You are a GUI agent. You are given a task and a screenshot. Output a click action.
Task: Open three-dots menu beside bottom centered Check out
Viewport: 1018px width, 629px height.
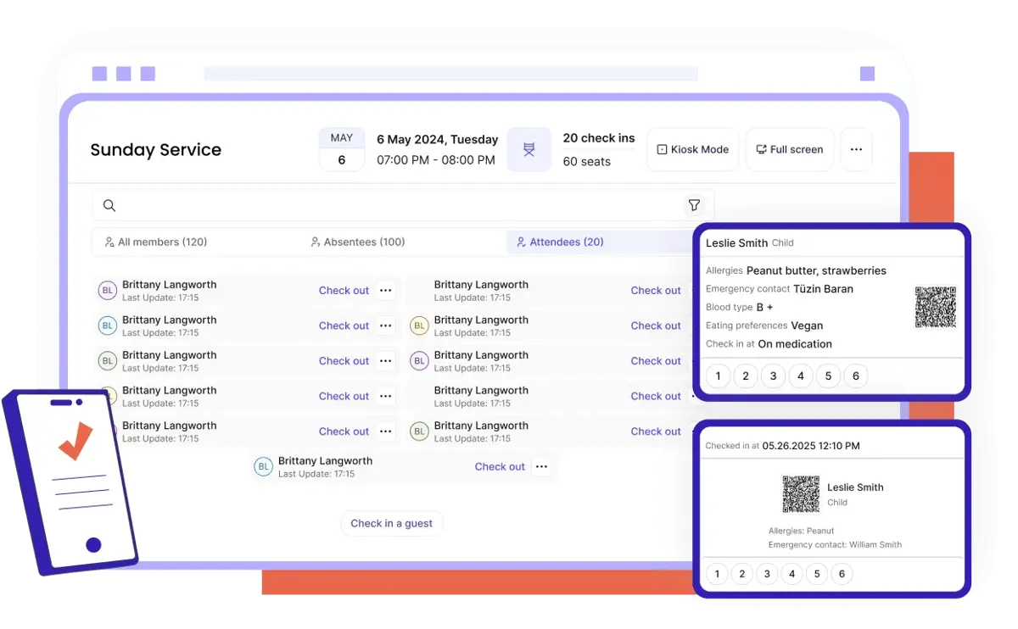coord(541,466)
